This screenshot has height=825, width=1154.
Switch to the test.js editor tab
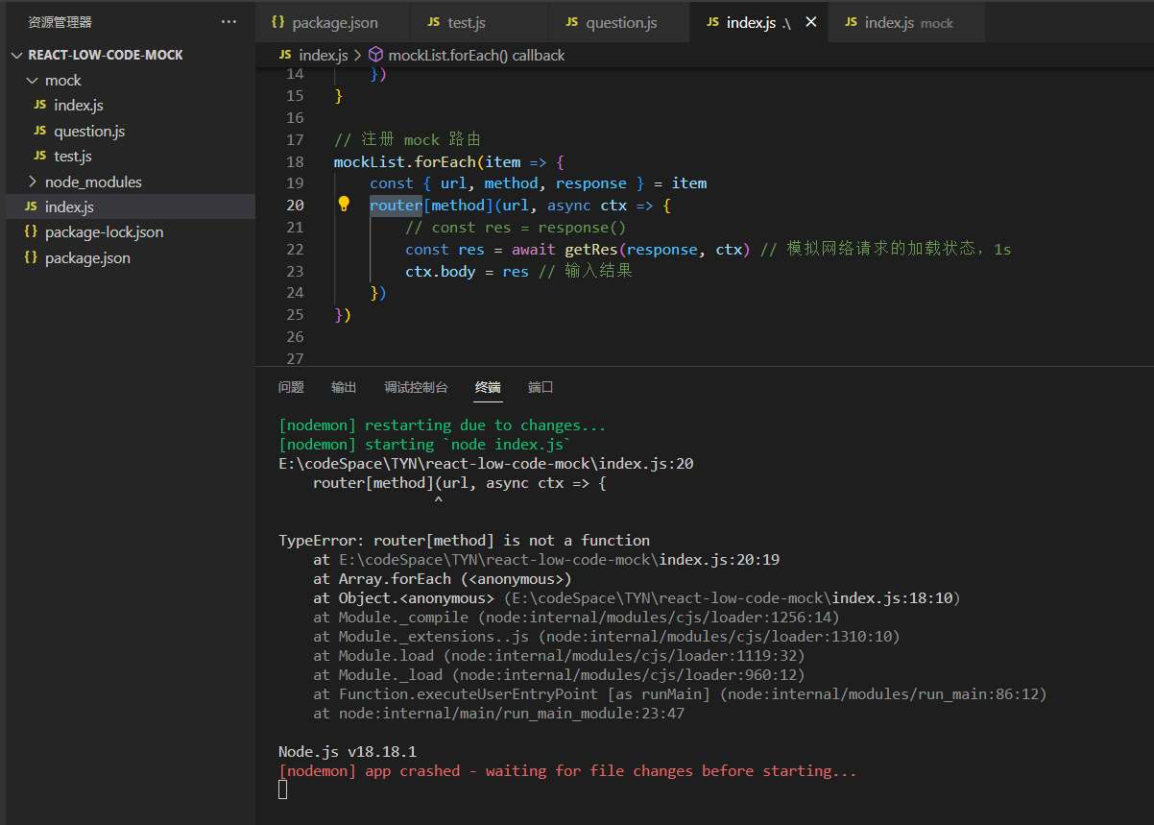click(x=480, y=22)
